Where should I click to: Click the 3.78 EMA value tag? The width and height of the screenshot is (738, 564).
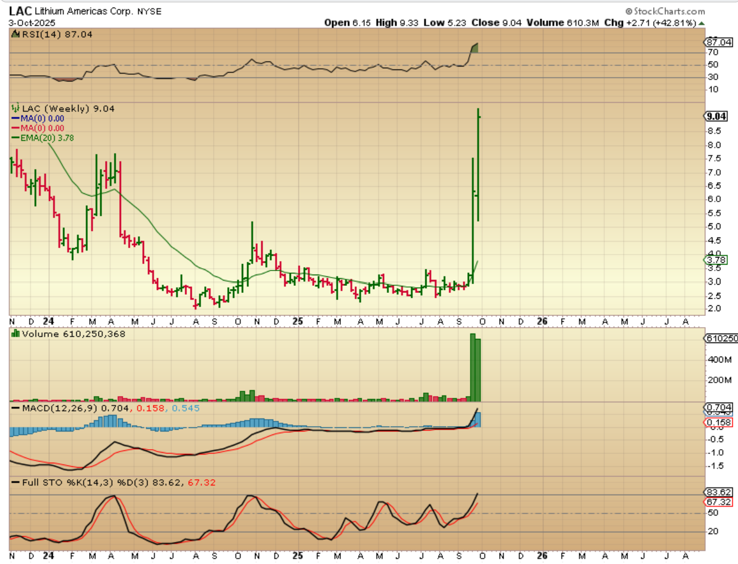point(717,260)
